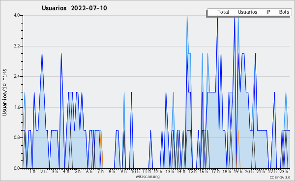The height and width of the screenshot is (181, 295).
Task: Click the '21 h' x-axis label
Action: (261, 171)
